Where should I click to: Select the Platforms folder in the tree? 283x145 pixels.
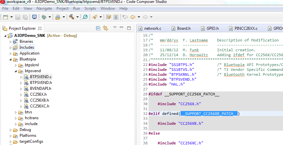pos(28,136)
